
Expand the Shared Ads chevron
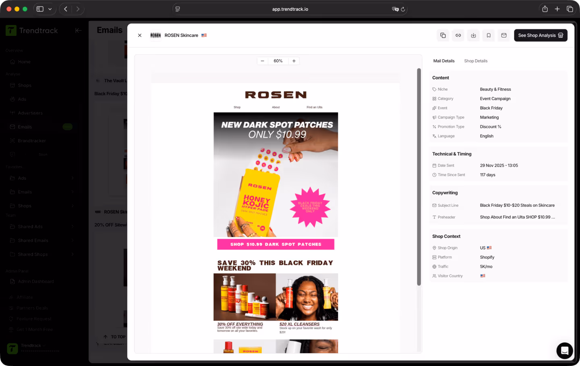(72, 227)
